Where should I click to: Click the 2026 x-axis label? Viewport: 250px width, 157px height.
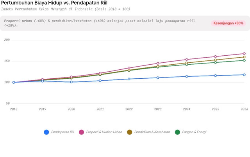click(244, 109)
